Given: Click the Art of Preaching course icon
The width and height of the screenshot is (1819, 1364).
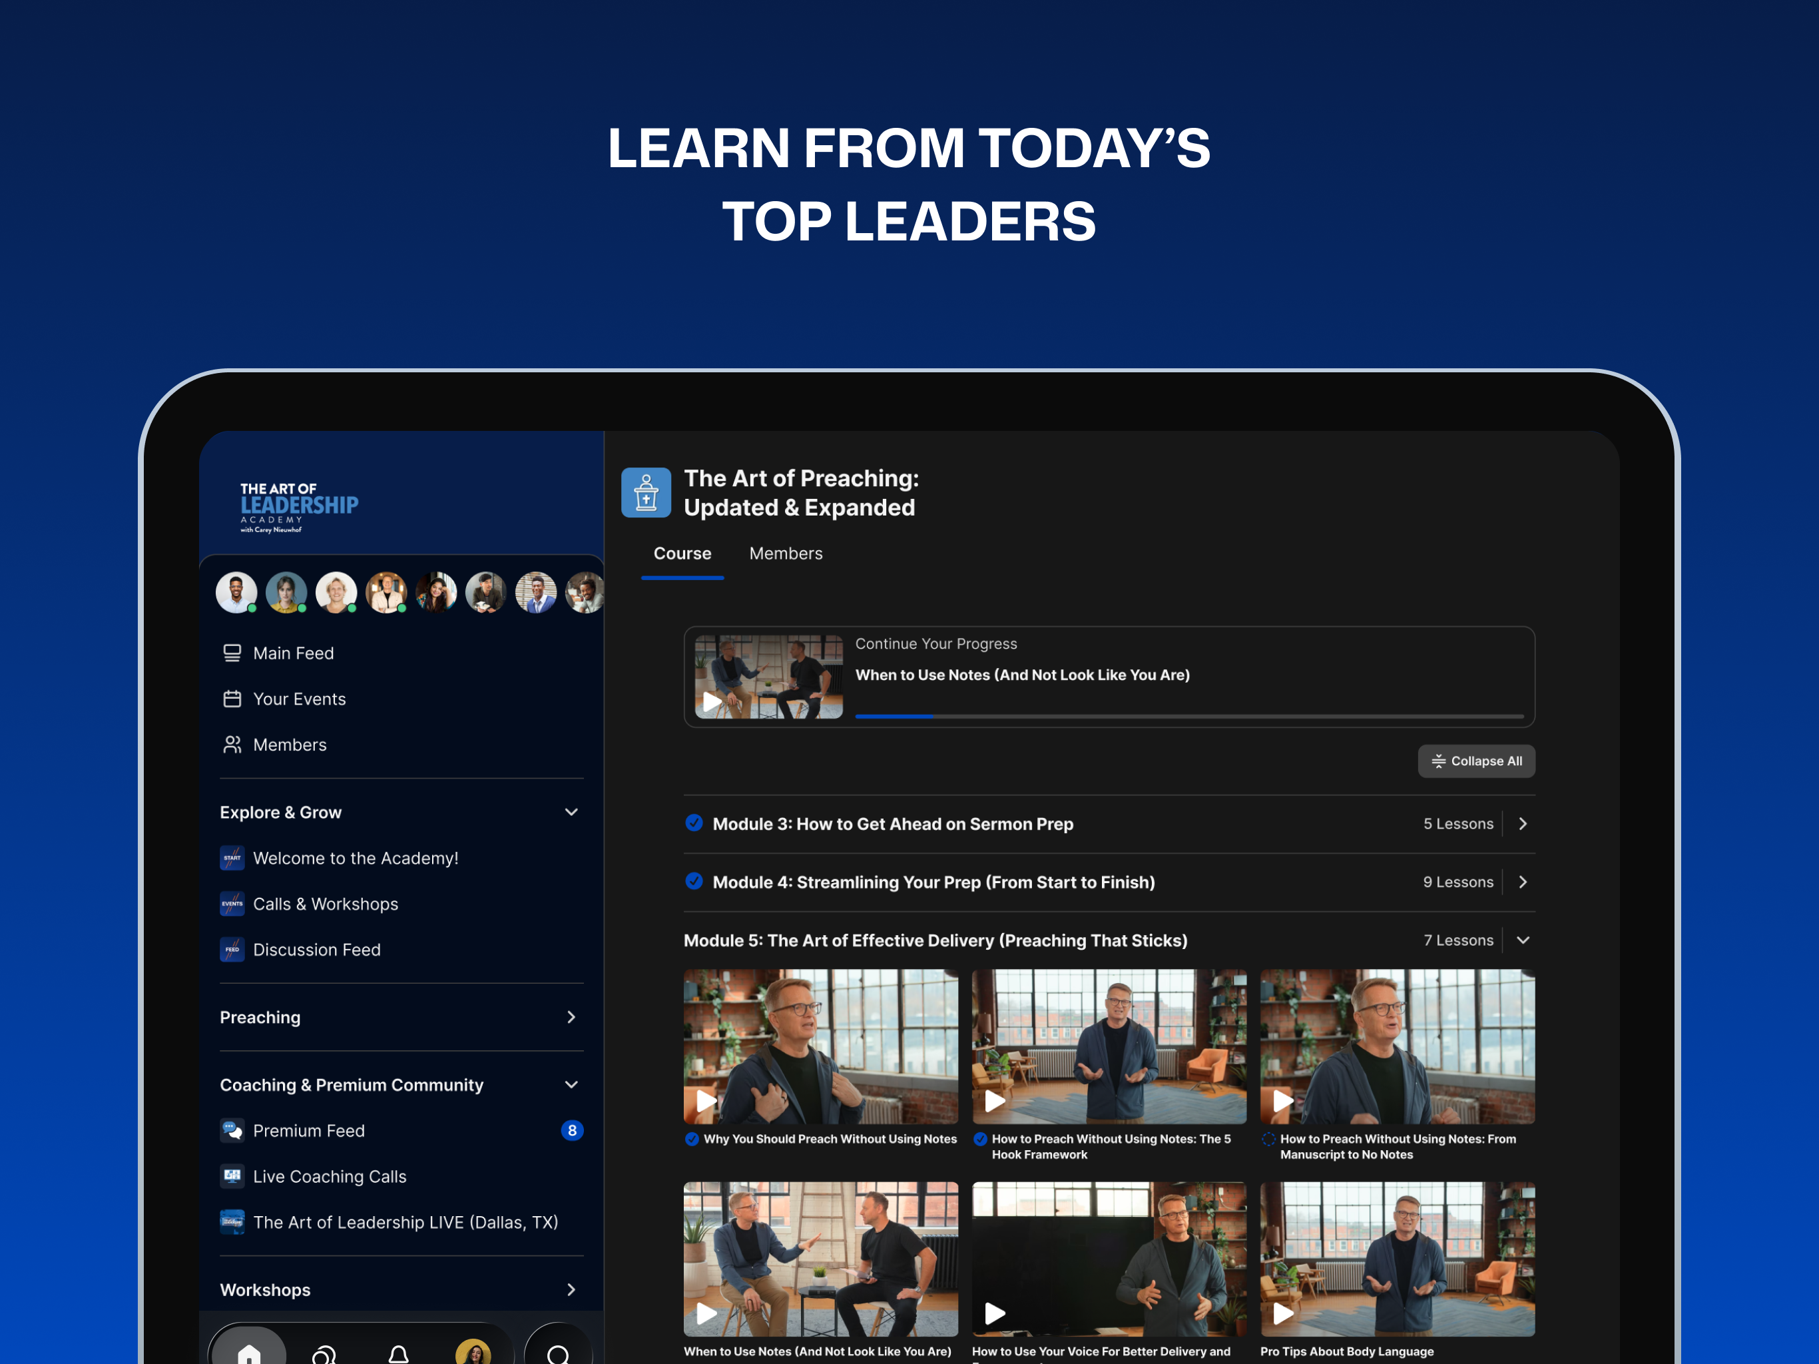Looking at the screenshot, I should [647, 493].
